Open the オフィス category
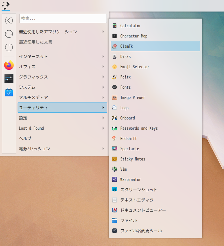224x246 pixels. pyautogui.click(x=62, y=67)
